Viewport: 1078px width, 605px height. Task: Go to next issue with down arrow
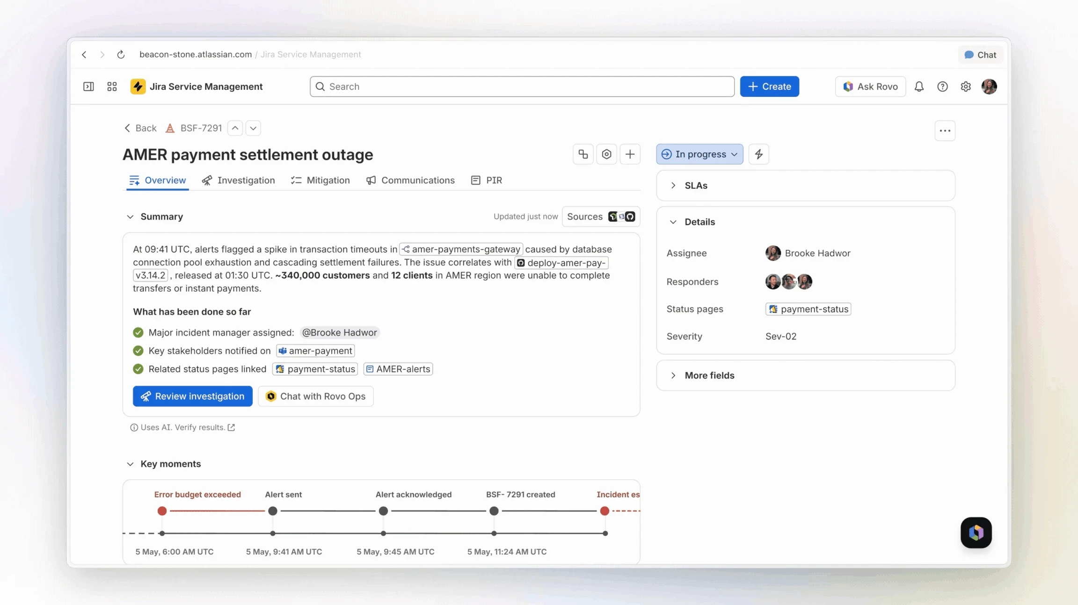point(253,128)
